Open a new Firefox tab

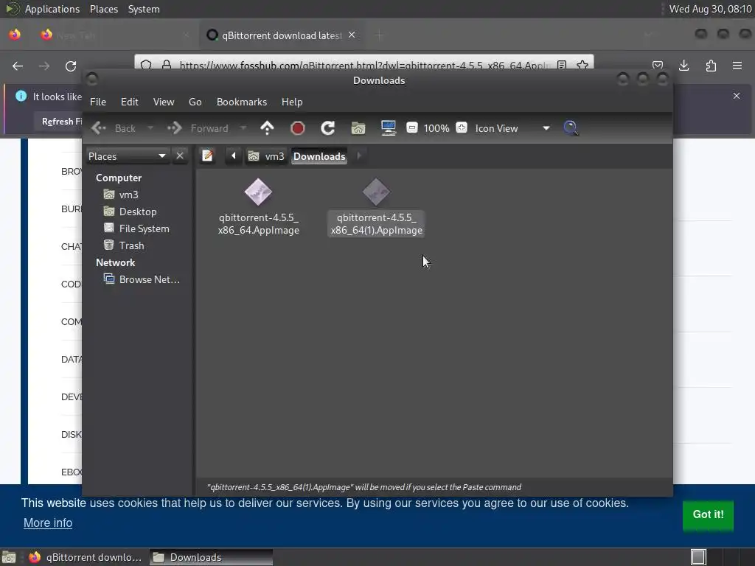380,35
